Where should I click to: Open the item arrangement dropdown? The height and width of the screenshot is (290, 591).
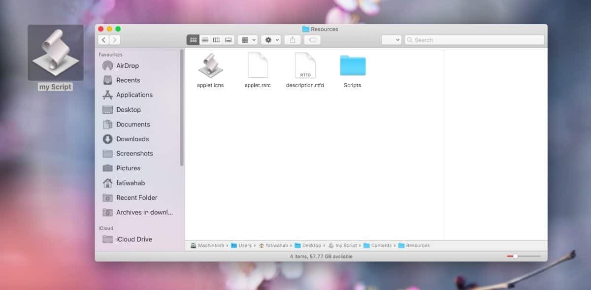[248, 40]
